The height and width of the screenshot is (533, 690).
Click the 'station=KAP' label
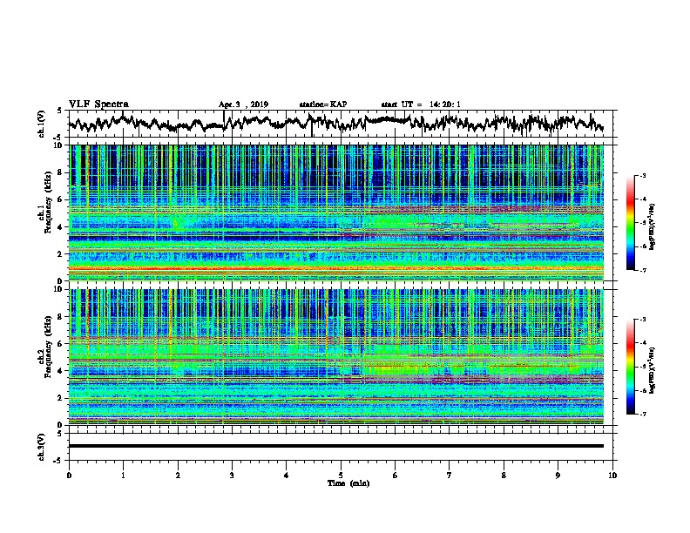pyautogui.click(x=322, y=105)
